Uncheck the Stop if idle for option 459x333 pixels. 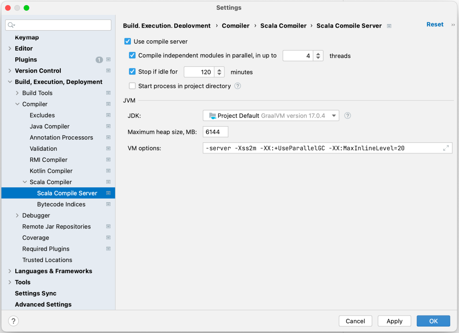(x=132, y=71)
